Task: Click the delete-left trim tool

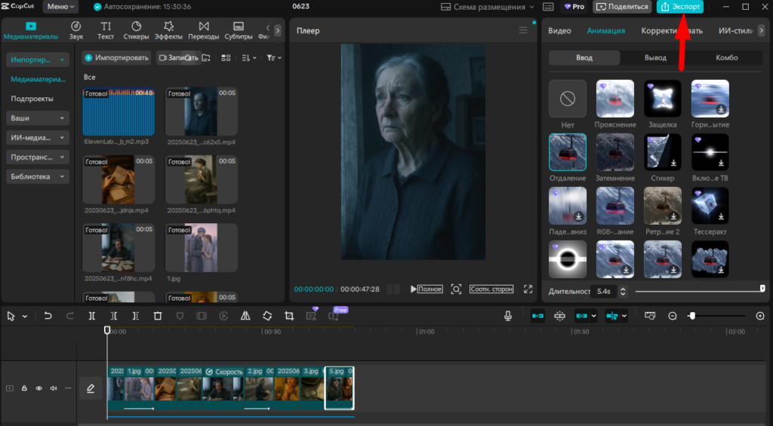Action: tap(114, 316)
